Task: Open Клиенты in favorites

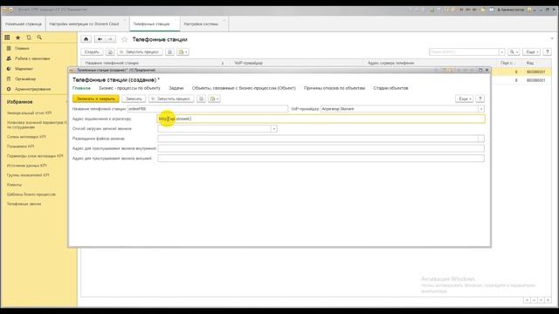Action: 14,185
